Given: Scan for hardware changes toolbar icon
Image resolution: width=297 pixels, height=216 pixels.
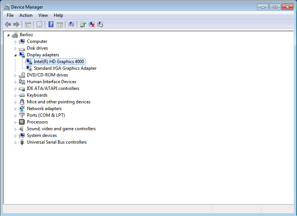Looking at the screenshot, I should tap(71, 24).
